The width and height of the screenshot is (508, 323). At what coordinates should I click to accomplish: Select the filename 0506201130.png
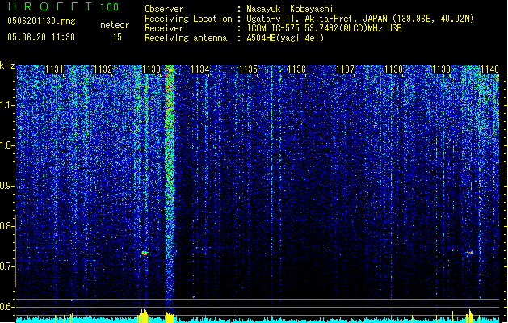pyautogui.click(x=41, y=21)
